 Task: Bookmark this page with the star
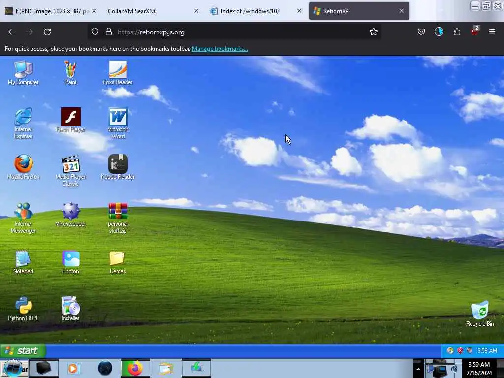(x=373, y=32)
